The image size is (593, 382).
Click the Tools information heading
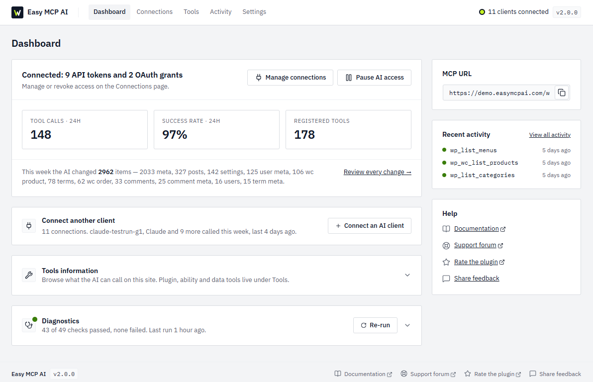click(x=70, y=271)
